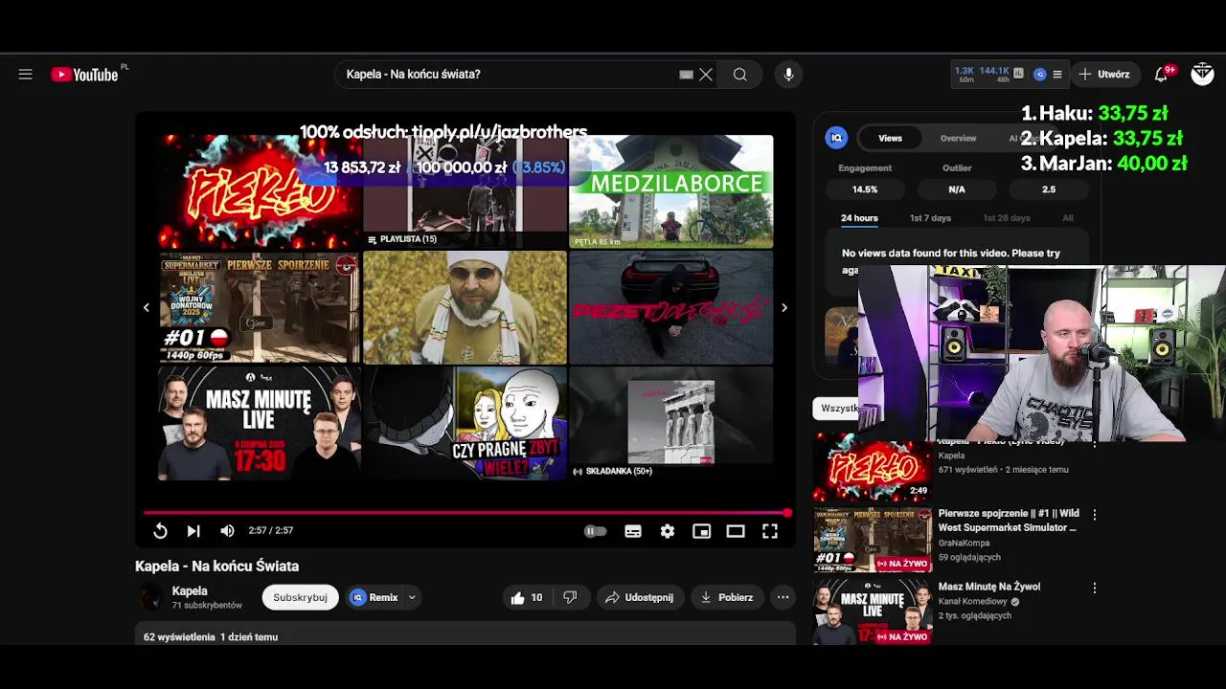Click Udostępnij share button
This screenshot has height=689, width=1226.
[640, 597]
